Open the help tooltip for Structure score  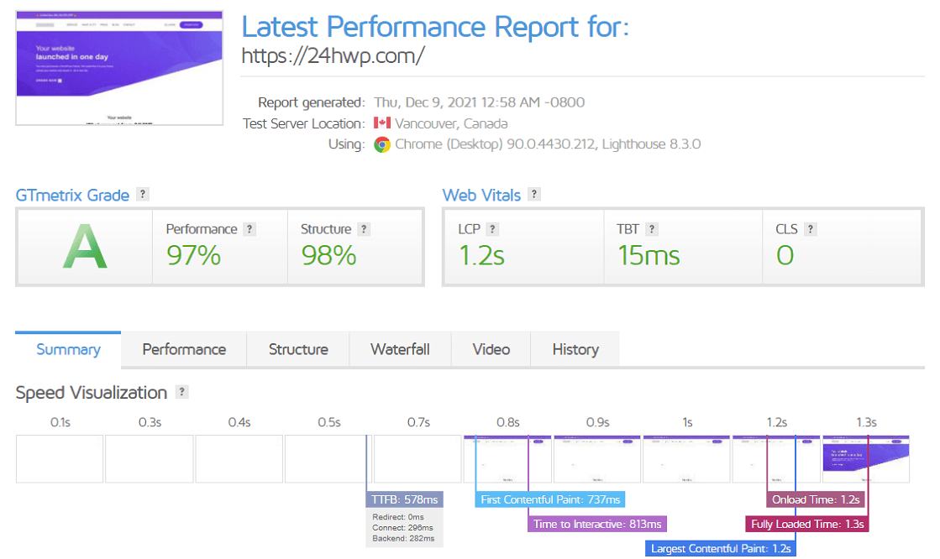click(364, 229)
